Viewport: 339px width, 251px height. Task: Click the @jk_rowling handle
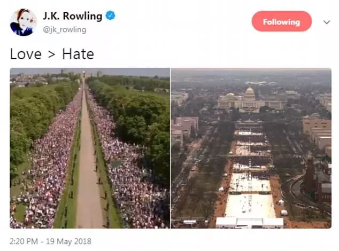coord(64,29)
